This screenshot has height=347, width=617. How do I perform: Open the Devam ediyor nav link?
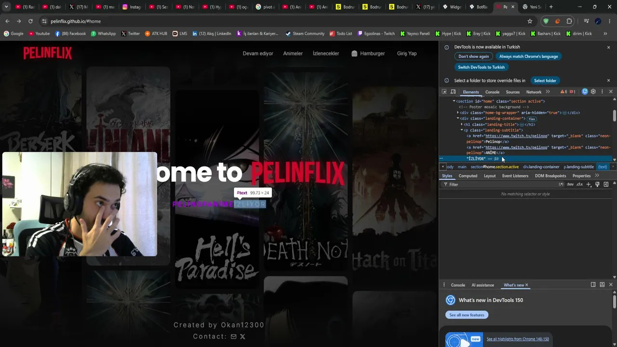pyautogui.click(x=258, y=53)
